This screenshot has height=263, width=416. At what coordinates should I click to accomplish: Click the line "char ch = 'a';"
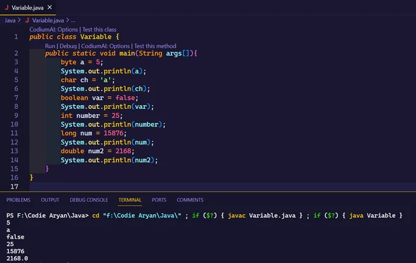88,80
